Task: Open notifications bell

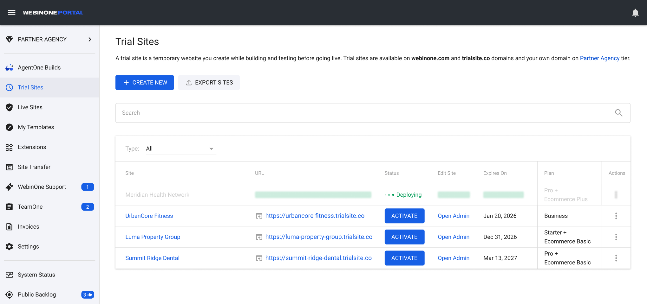Action: click(635, 13)
